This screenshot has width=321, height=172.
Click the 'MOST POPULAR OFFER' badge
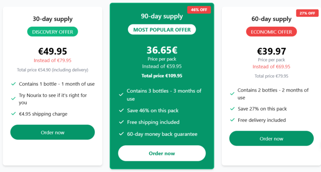(x=162, y=30)
